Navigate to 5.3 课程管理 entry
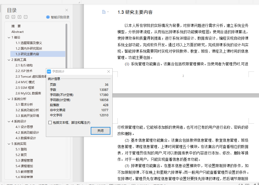 24,160
